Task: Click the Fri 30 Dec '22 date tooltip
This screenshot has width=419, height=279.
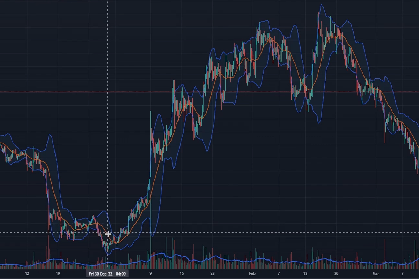Action: (x=106, y=274)
